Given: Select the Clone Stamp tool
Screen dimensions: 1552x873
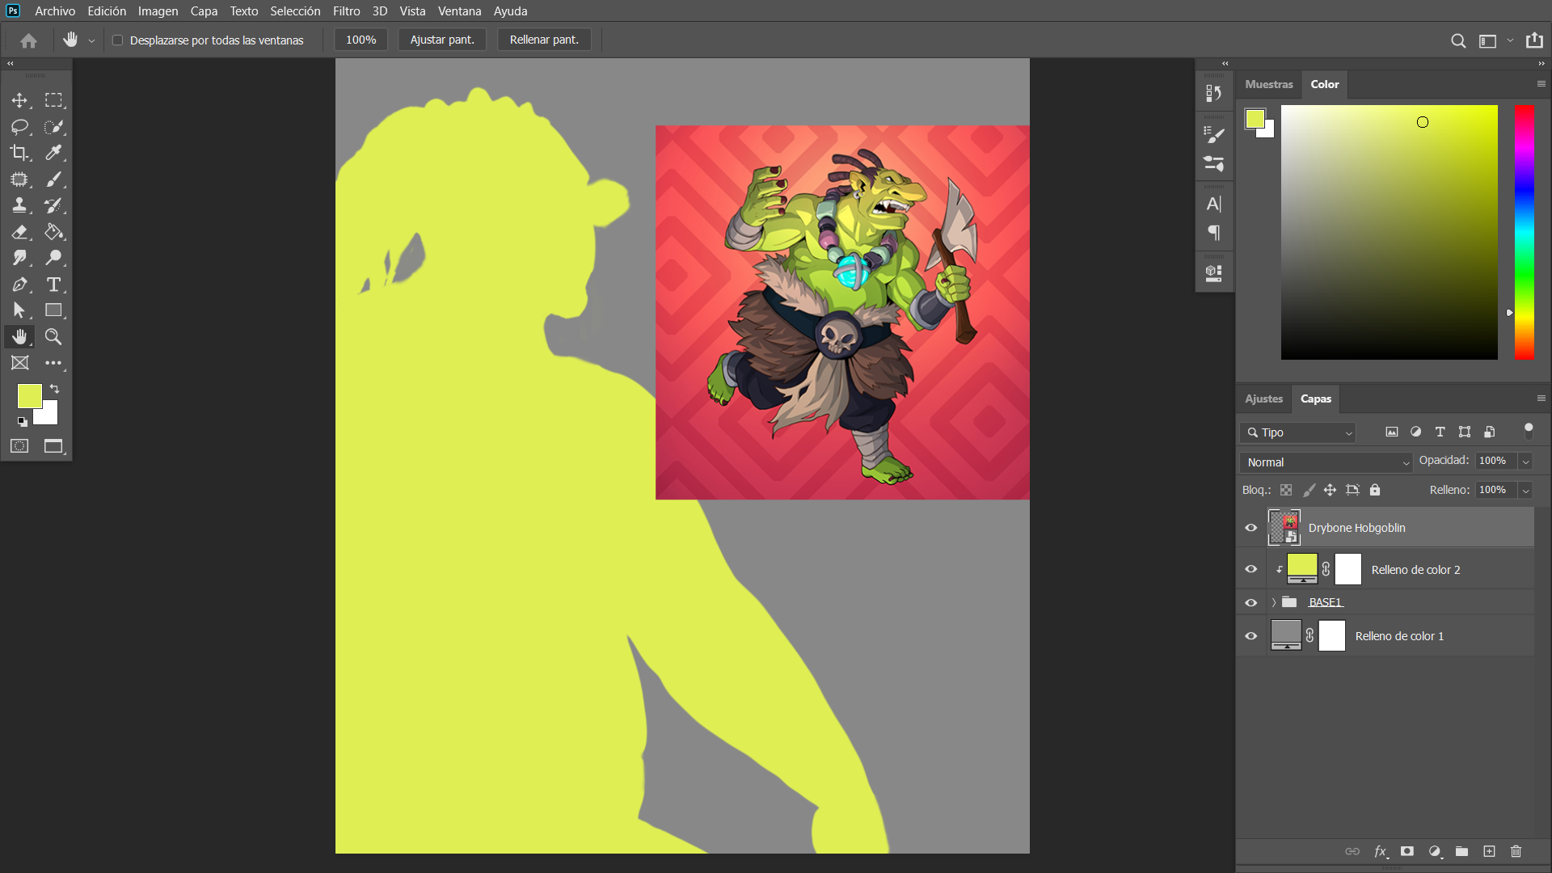Looking at the screenshot, I should pyautogui.click(x=19, y=205).
